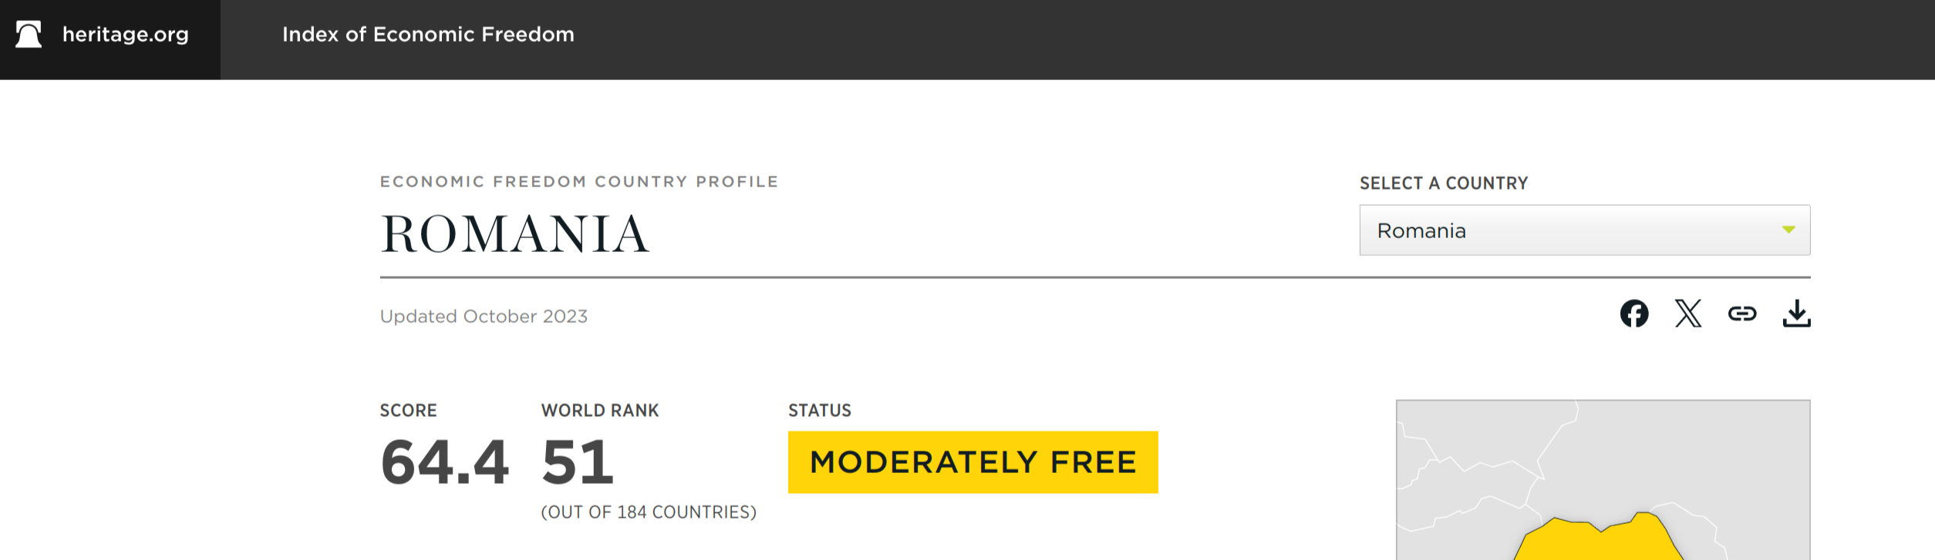Click the Heritage bell logo icon
The height and width of the screenshot is (560, 1935).
pyautogui.click(x=29, y=35)
